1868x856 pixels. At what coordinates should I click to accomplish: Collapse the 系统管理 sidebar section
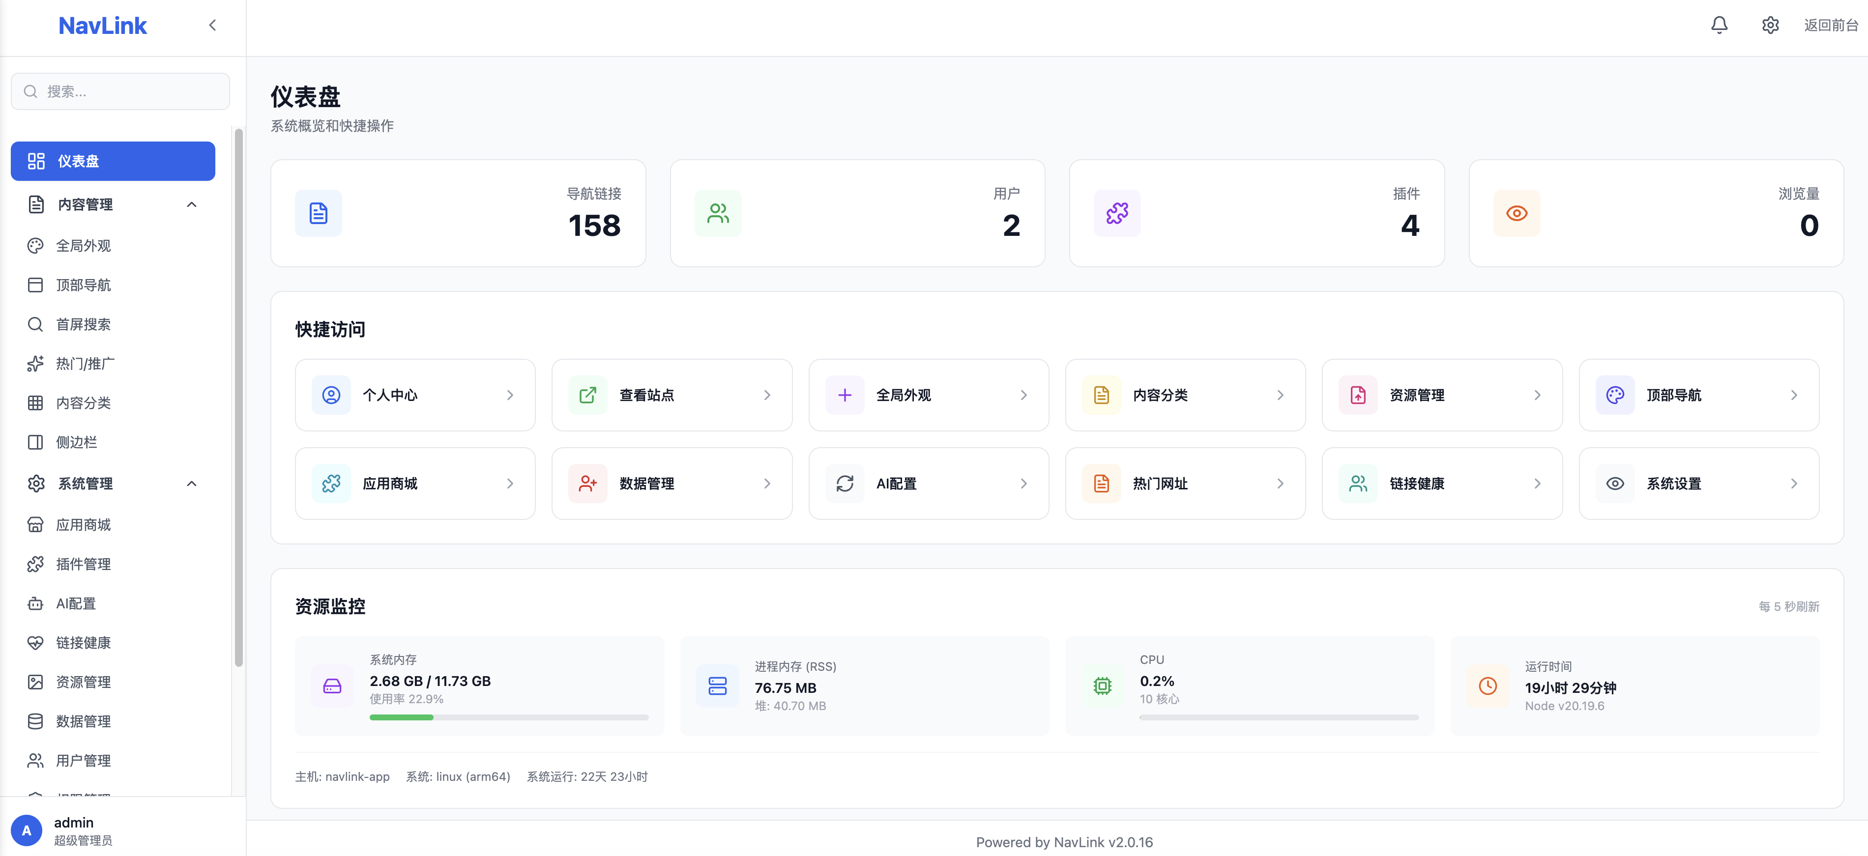(x=191, y=484)
